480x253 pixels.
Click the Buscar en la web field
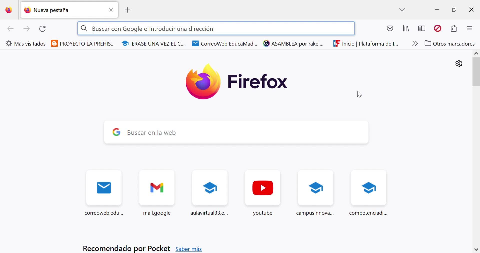click(236, 132)
